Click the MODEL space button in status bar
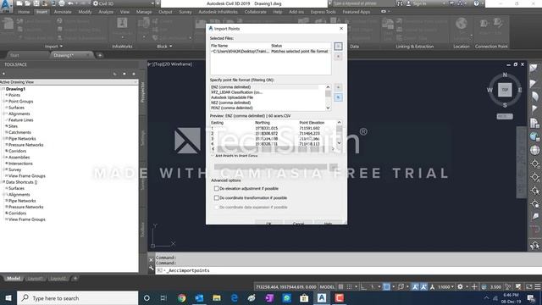Screen dimensions: 542x305 pos(327,286)
